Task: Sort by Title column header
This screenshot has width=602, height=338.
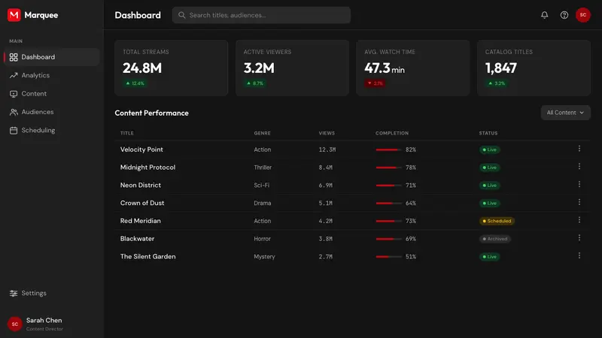Action: (126, 133)
